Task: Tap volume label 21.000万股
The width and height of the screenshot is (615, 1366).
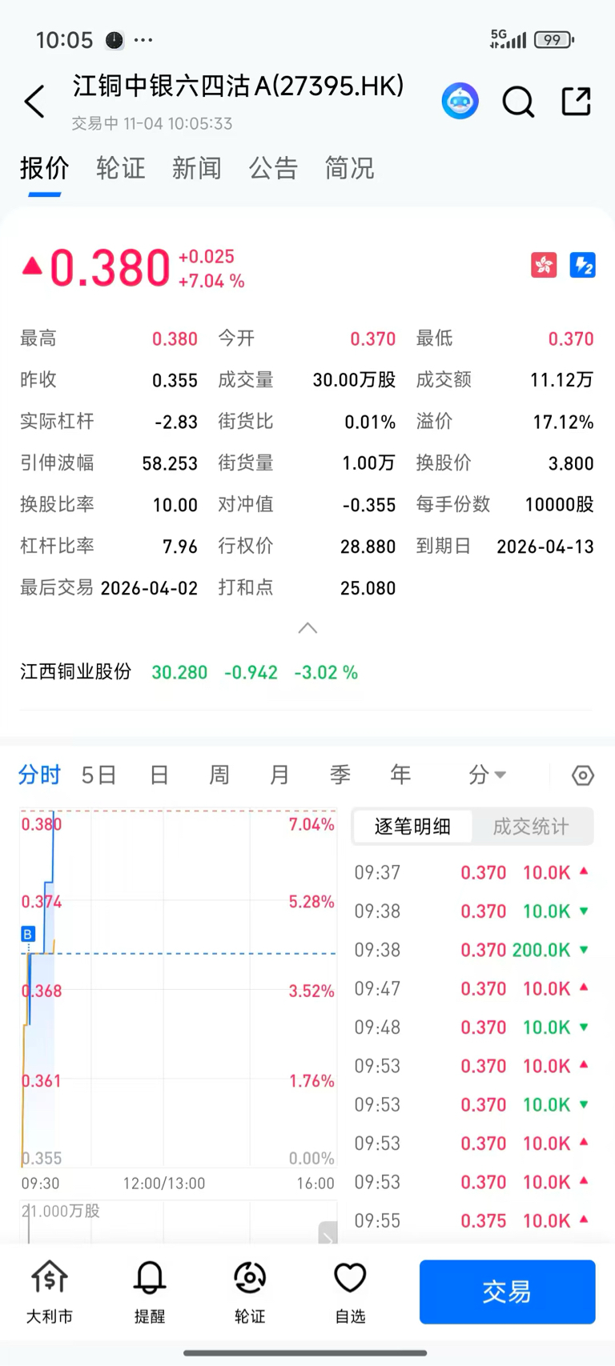Action: click(x=61, y=1211)
